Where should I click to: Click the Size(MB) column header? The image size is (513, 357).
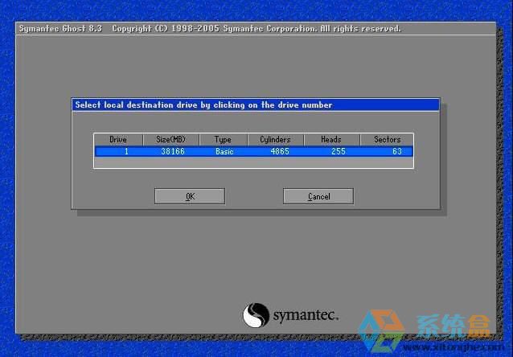point(171,140)
